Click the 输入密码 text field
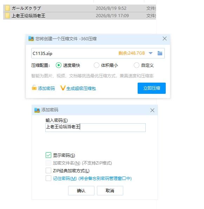Image resolution: width=204 pixels, height=209 pixels. tap(96, 127)
